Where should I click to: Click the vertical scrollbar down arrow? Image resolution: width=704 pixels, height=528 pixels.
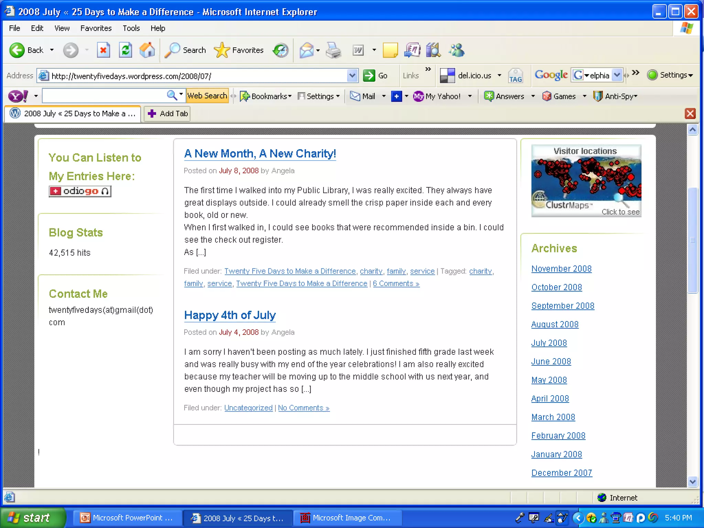click(693, 482)
